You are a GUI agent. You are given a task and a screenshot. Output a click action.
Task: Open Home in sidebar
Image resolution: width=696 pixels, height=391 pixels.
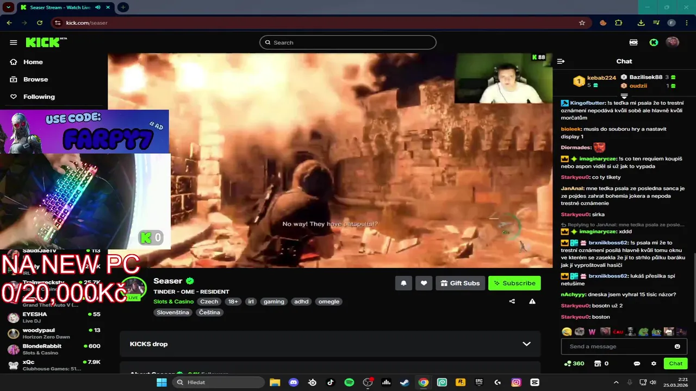[33, 62]
